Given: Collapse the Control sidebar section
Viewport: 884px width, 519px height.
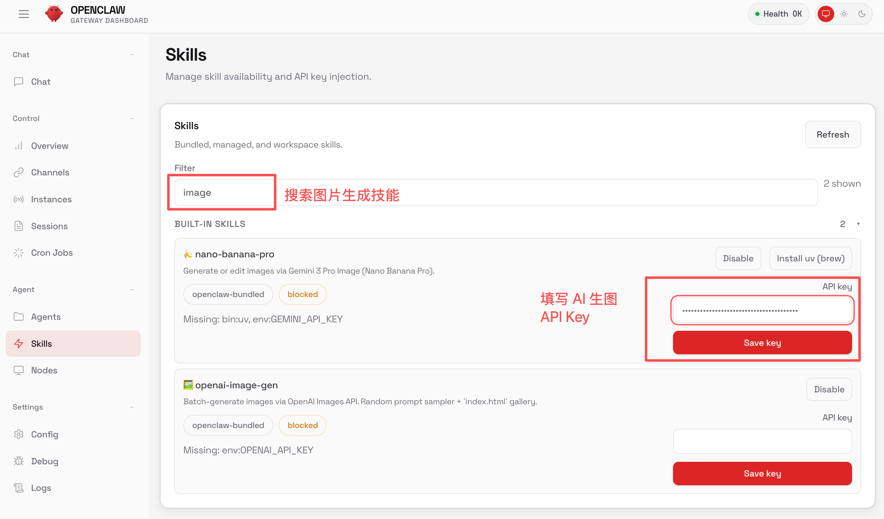Looking at the screenshot, I should (131, 118).
